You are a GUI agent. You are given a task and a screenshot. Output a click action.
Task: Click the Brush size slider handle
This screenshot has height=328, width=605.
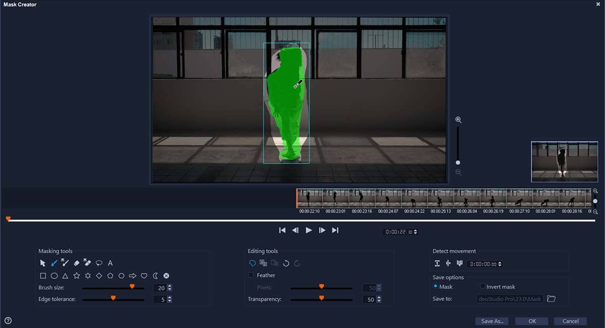tap(132, 286)
